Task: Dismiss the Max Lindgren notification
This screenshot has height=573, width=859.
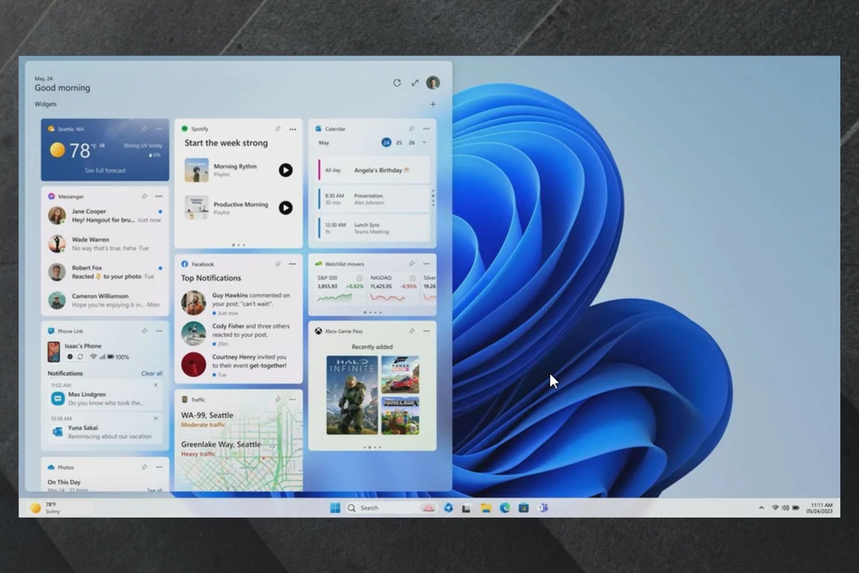Action: click(x=156, y=385)
